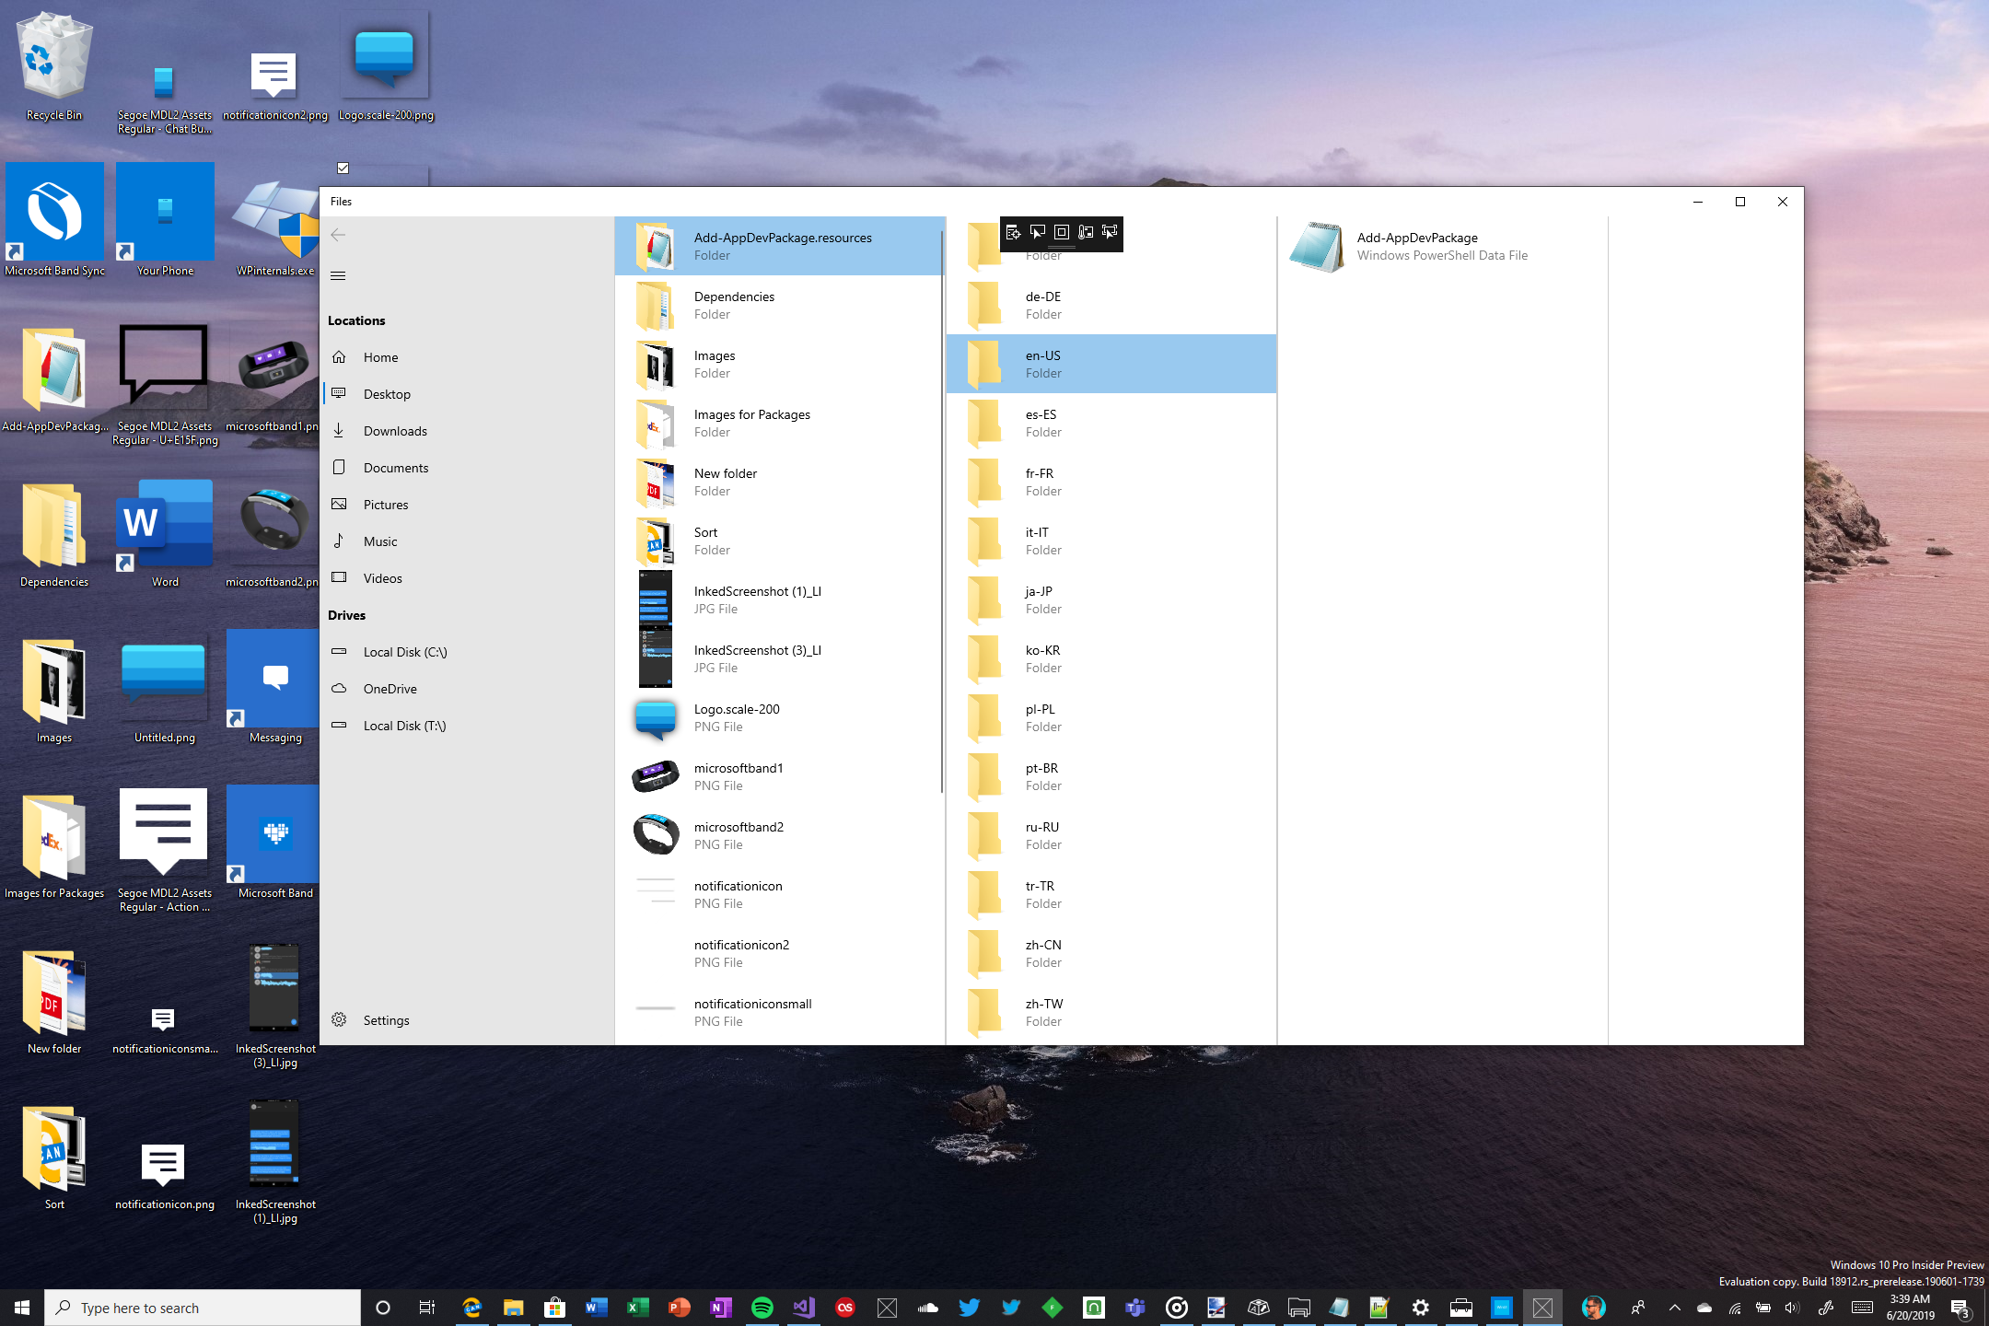This screenshot has height=1326, width=1989.
Task: Click the first column vertical scrollbar
Action: 941,512
